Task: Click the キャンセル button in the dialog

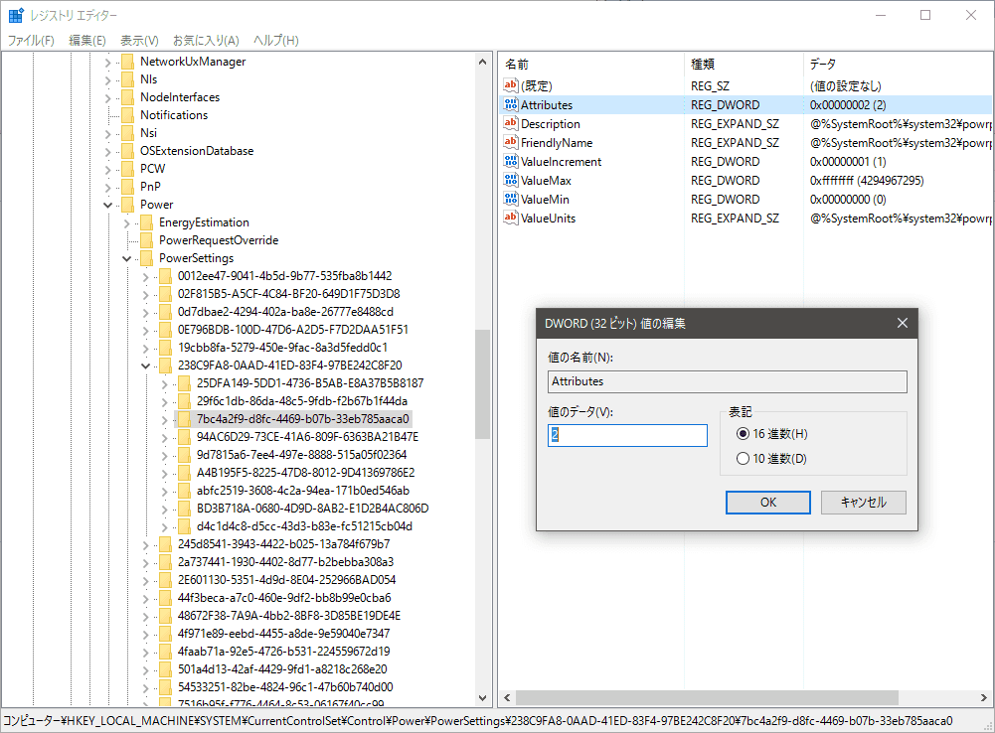Action: point(863,503)
